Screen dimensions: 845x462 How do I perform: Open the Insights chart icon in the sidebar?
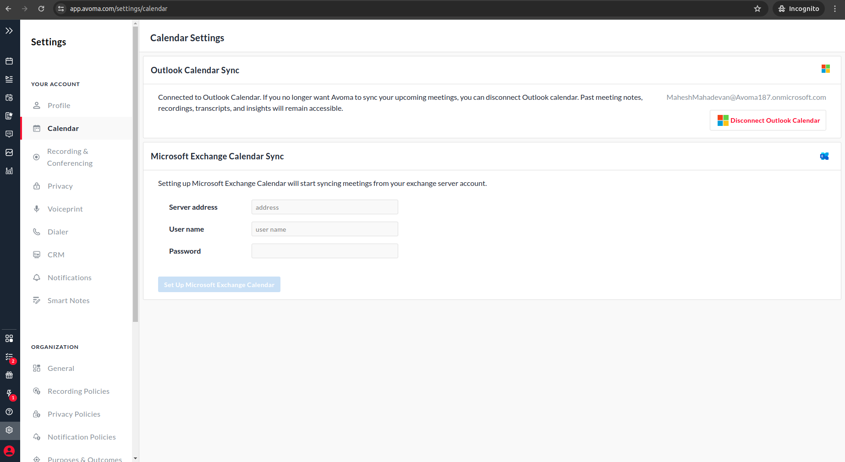point(9,152)
